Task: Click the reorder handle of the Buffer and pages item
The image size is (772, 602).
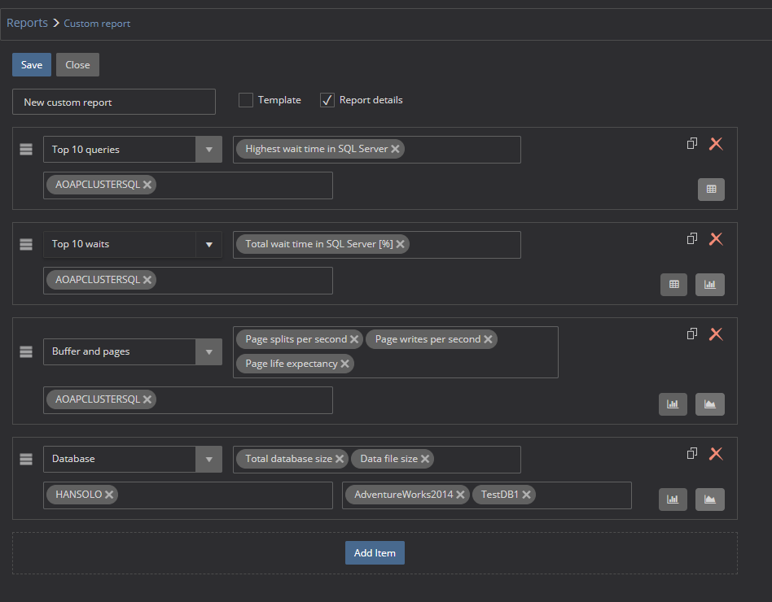Action: pos(25,351)
